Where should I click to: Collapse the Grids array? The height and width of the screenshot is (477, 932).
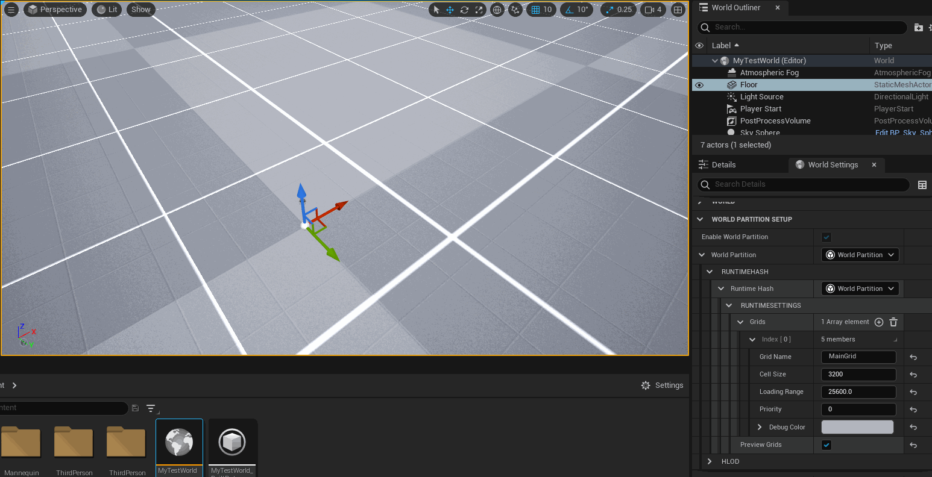(741, 322)
